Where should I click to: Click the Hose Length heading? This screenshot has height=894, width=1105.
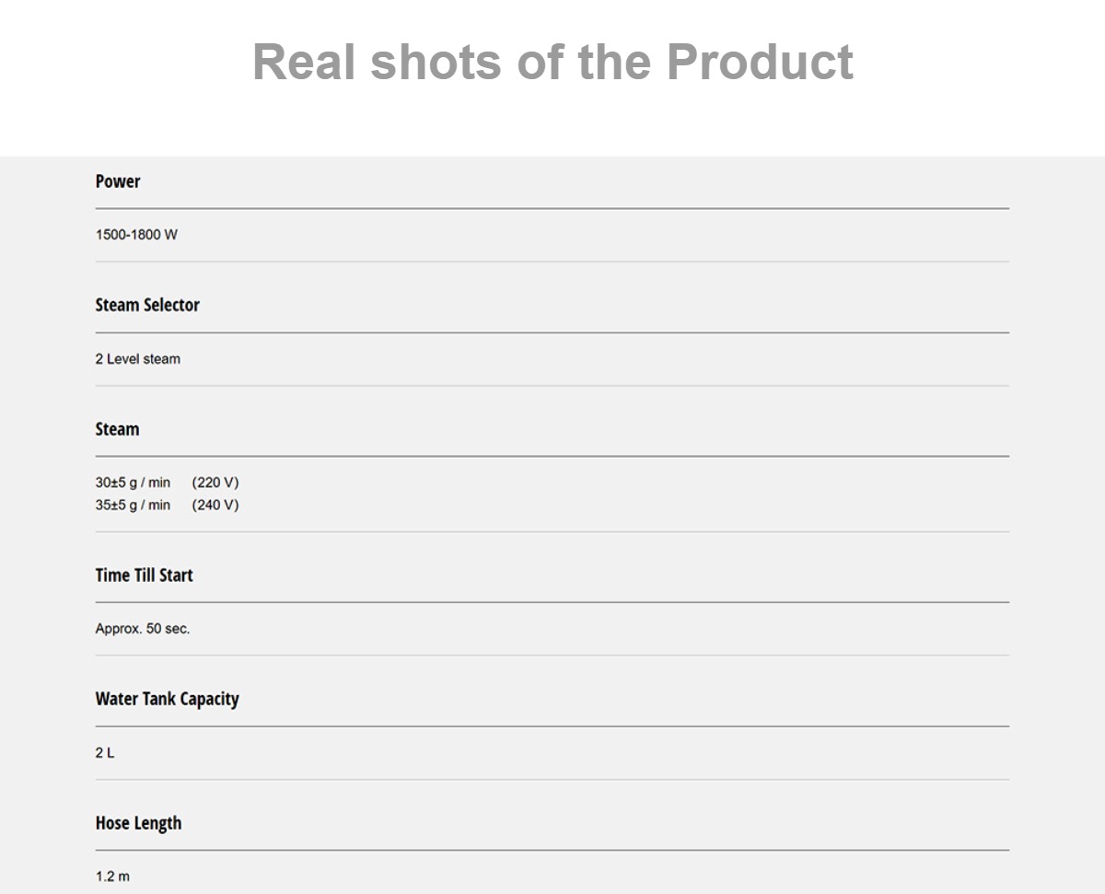pos(138,823)
